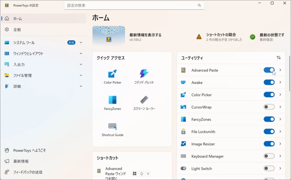Image resolution: width=291 pixels, height=180 pixels.
Task: Click the Color Picker icon in utilities list
Action: pyautogui.click(x=183, y=95)
